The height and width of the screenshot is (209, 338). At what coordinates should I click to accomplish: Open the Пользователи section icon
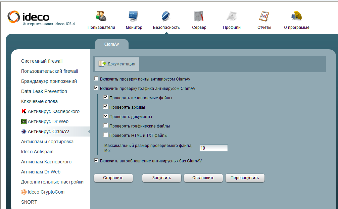pyautogui.click(x=101, y=16)
